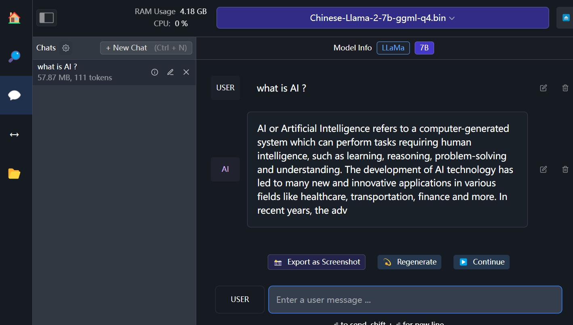Rename the 'what is AI ?' chat
Viewport: 573px width, 325px height.
point(170,72)
